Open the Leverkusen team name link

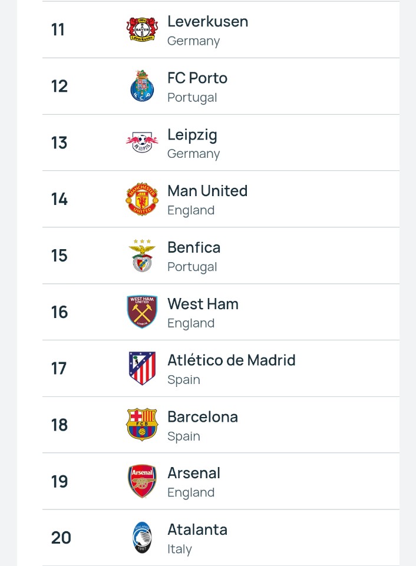(x=207, y=22)
